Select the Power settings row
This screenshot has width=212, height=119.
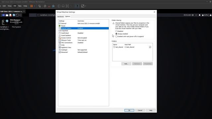[x=83, y=26]
